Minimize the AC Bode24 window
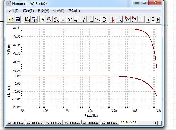The image size is (176, 130). pyautogui.click(x=137, y=2)
